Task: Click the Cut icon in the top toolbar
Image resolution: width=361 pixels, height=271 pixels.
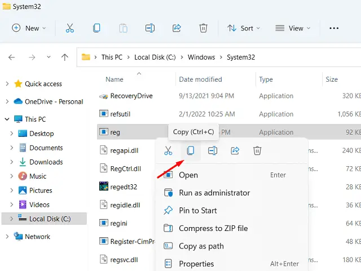Action: 69,28
